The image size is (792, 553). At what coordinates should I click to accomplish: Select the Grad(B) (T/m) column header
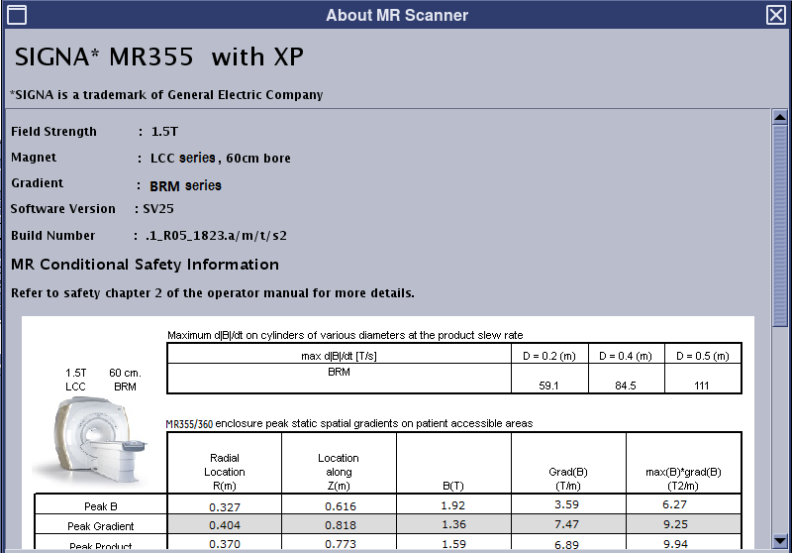click(568, 479)
